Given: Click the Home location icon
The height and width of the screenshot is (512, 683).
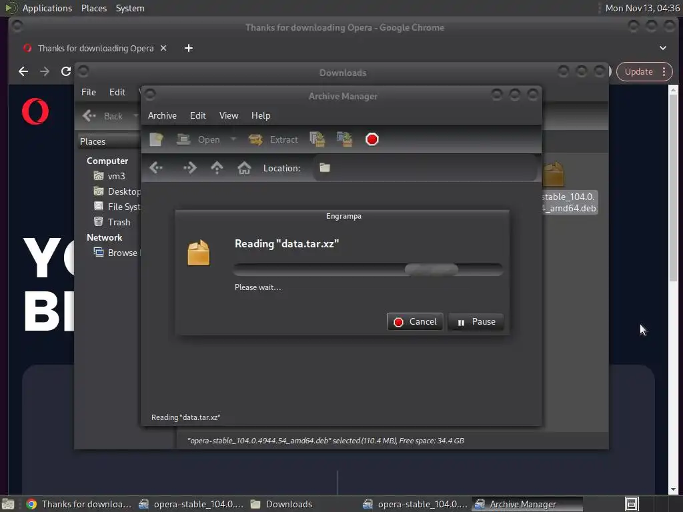Looking at the screenshot, I should click(x=244, y=167).
